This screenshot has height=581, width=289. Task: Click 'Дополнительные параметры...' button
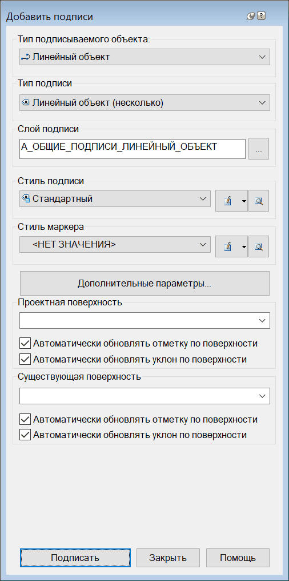click(144, 284)
